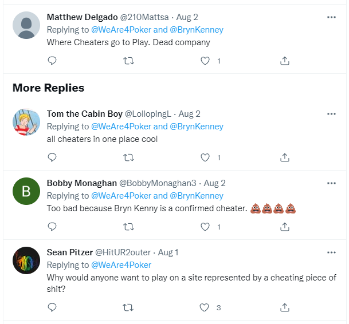View Tom the Cabin Boy's profile picture

pos(26,123)
